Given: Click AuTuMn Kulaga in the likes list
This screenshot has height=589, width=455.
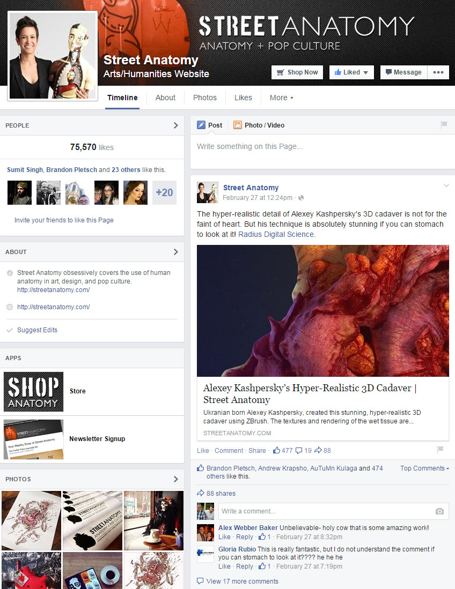Looking at the screenshot, I should 334,468.
